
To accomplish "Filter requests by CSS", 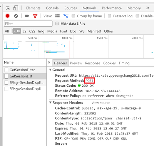I will coord(32,31).
